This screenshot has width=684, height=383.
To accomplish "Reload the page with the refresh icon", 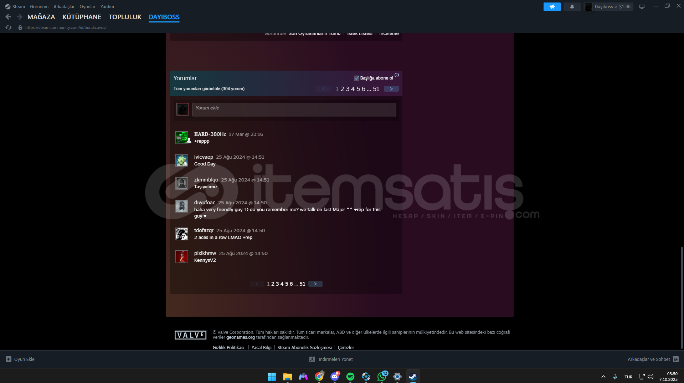I will (x=9, y=27).
